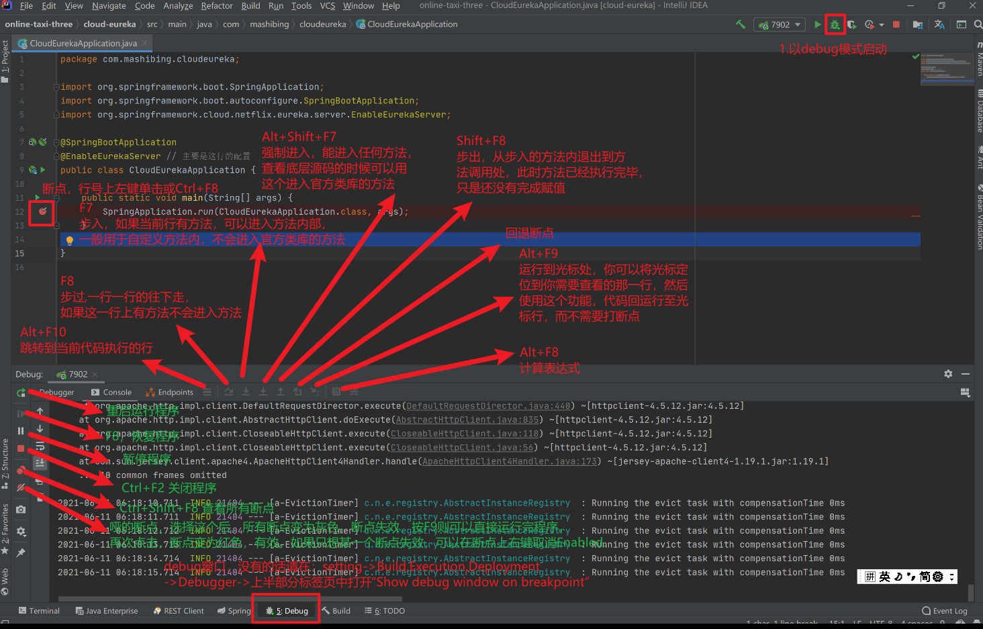
Task: Click Run to Cursor in the debug toolbar
Action: 315,392
